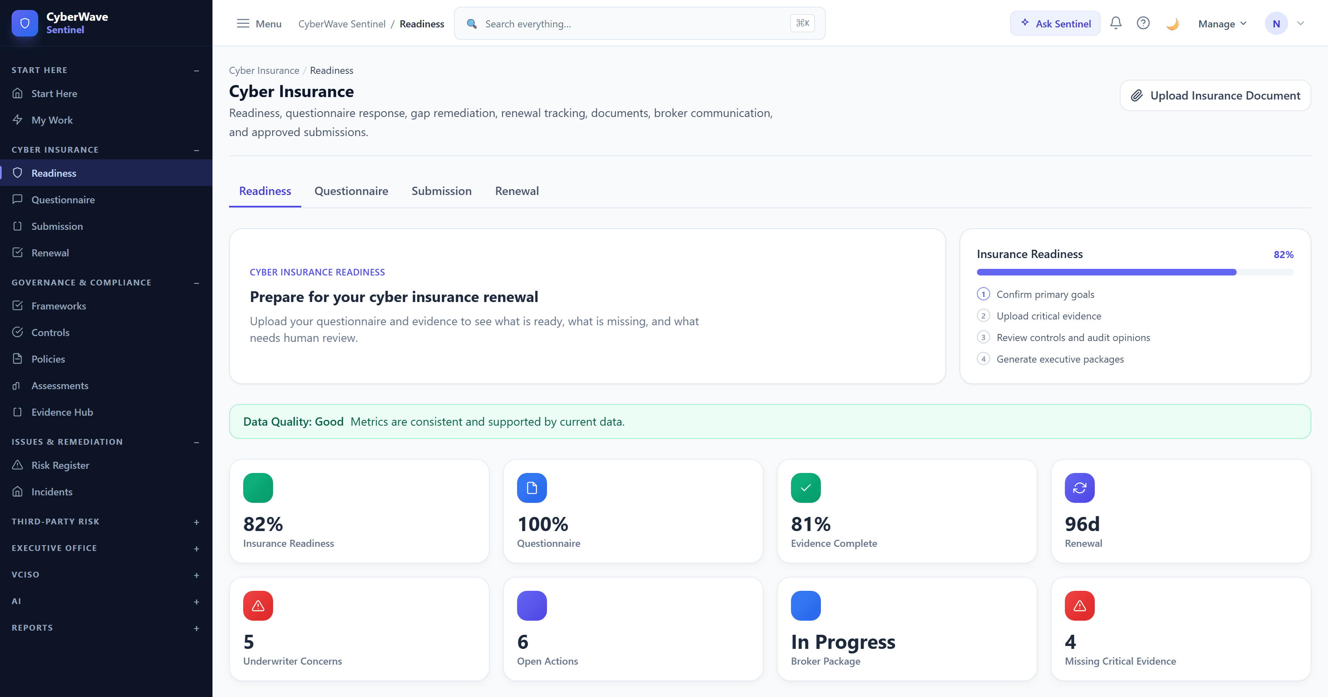Collapse the Governance & Compliance section
The width and height of the screenshot is (1328, 697).
(x=196, y=283)
